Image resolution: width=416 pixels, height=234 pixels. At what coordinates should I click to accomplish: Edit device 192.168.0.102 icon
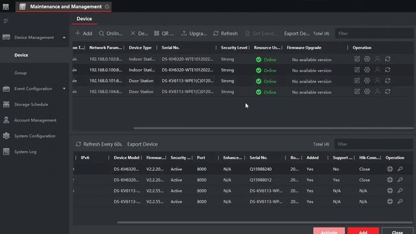click(357, 59)
